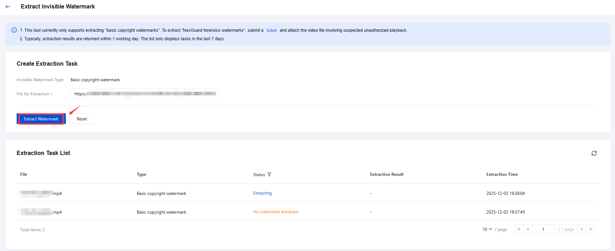Select the second .mp4 file in the list

(40, 212)
